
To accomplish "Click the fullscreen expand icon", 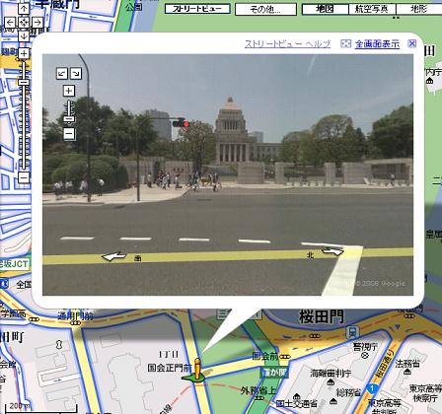I will click(x=345, y=43).
